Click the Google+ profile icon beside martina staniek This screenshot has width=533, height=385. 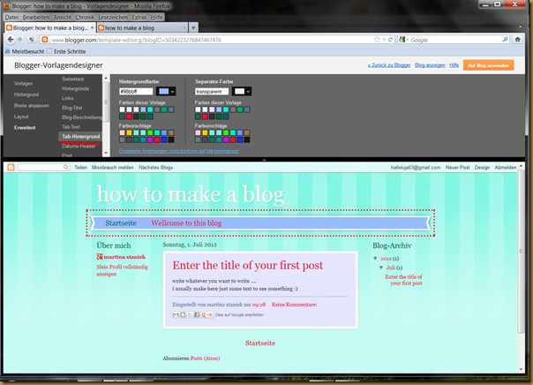[x=100, y=257]
